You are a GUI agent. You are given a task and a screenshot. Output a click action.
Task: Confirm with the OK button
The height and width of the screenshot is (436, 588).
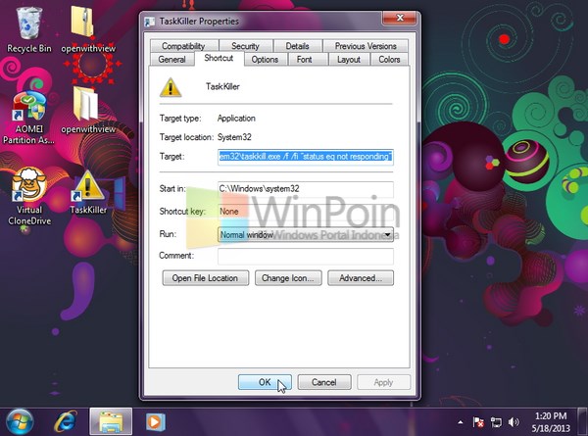tap(265, 382)
